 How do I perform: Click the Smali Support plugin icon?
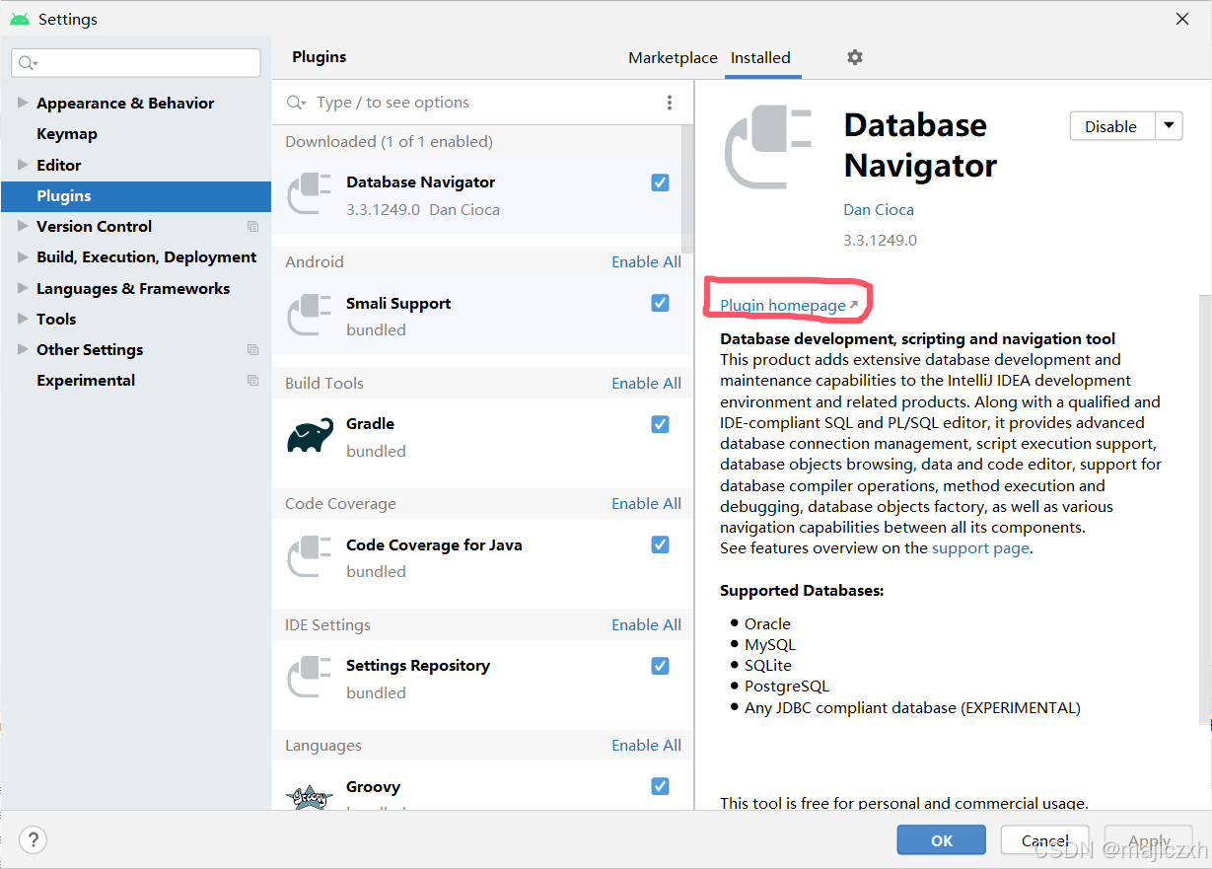309,316
